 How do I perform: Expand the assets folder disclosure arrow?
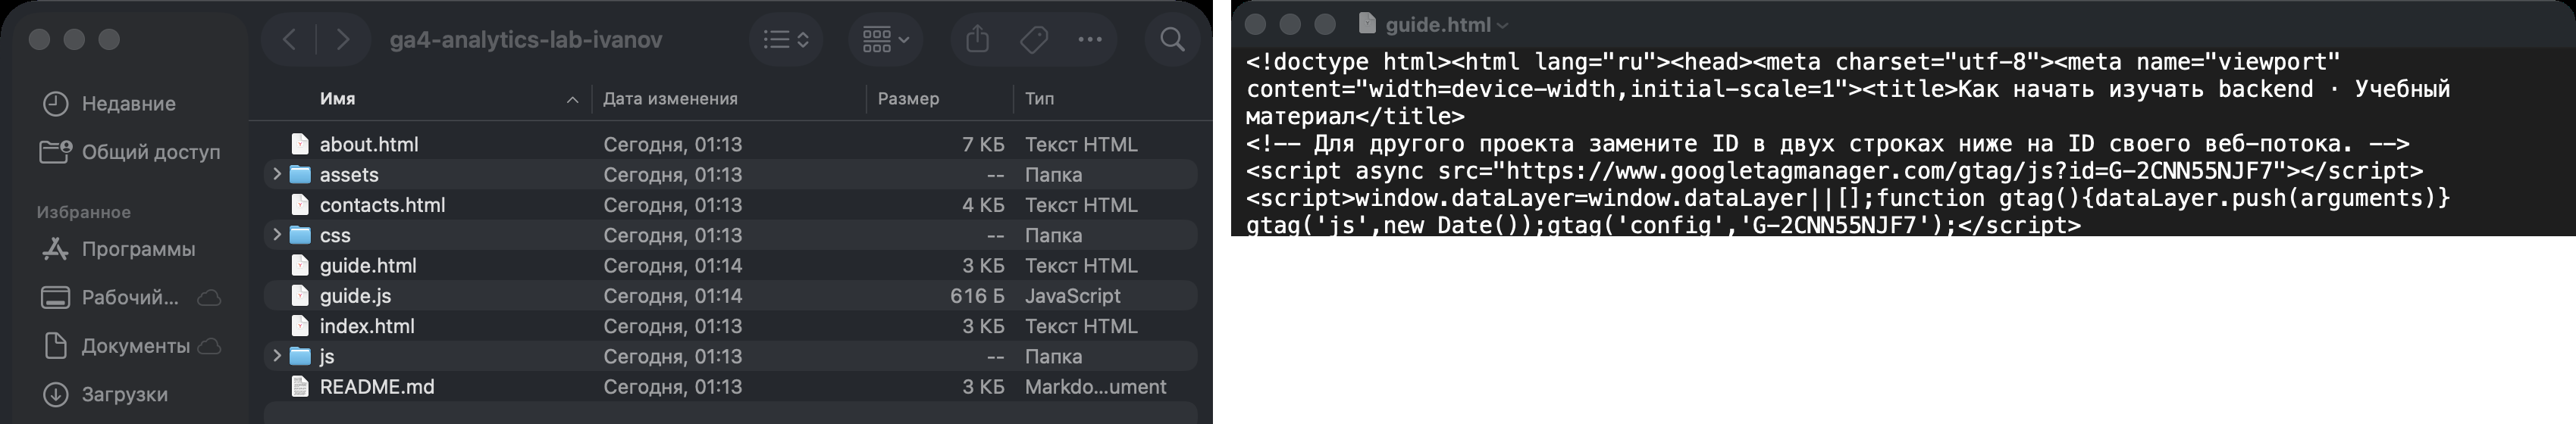(x=277, y=175)
